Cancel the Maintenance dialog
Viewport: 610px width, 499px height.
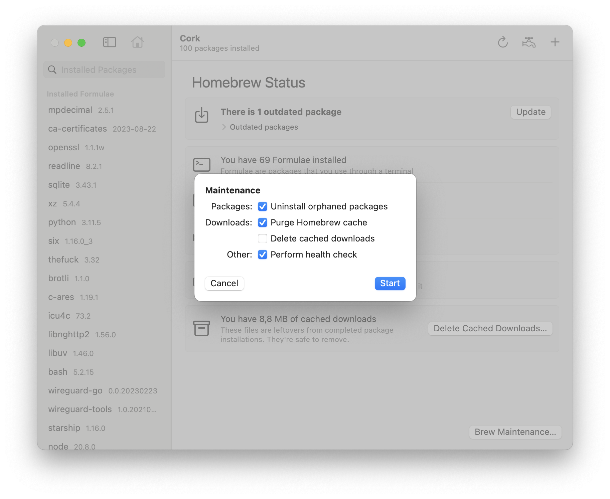[224, 284]
